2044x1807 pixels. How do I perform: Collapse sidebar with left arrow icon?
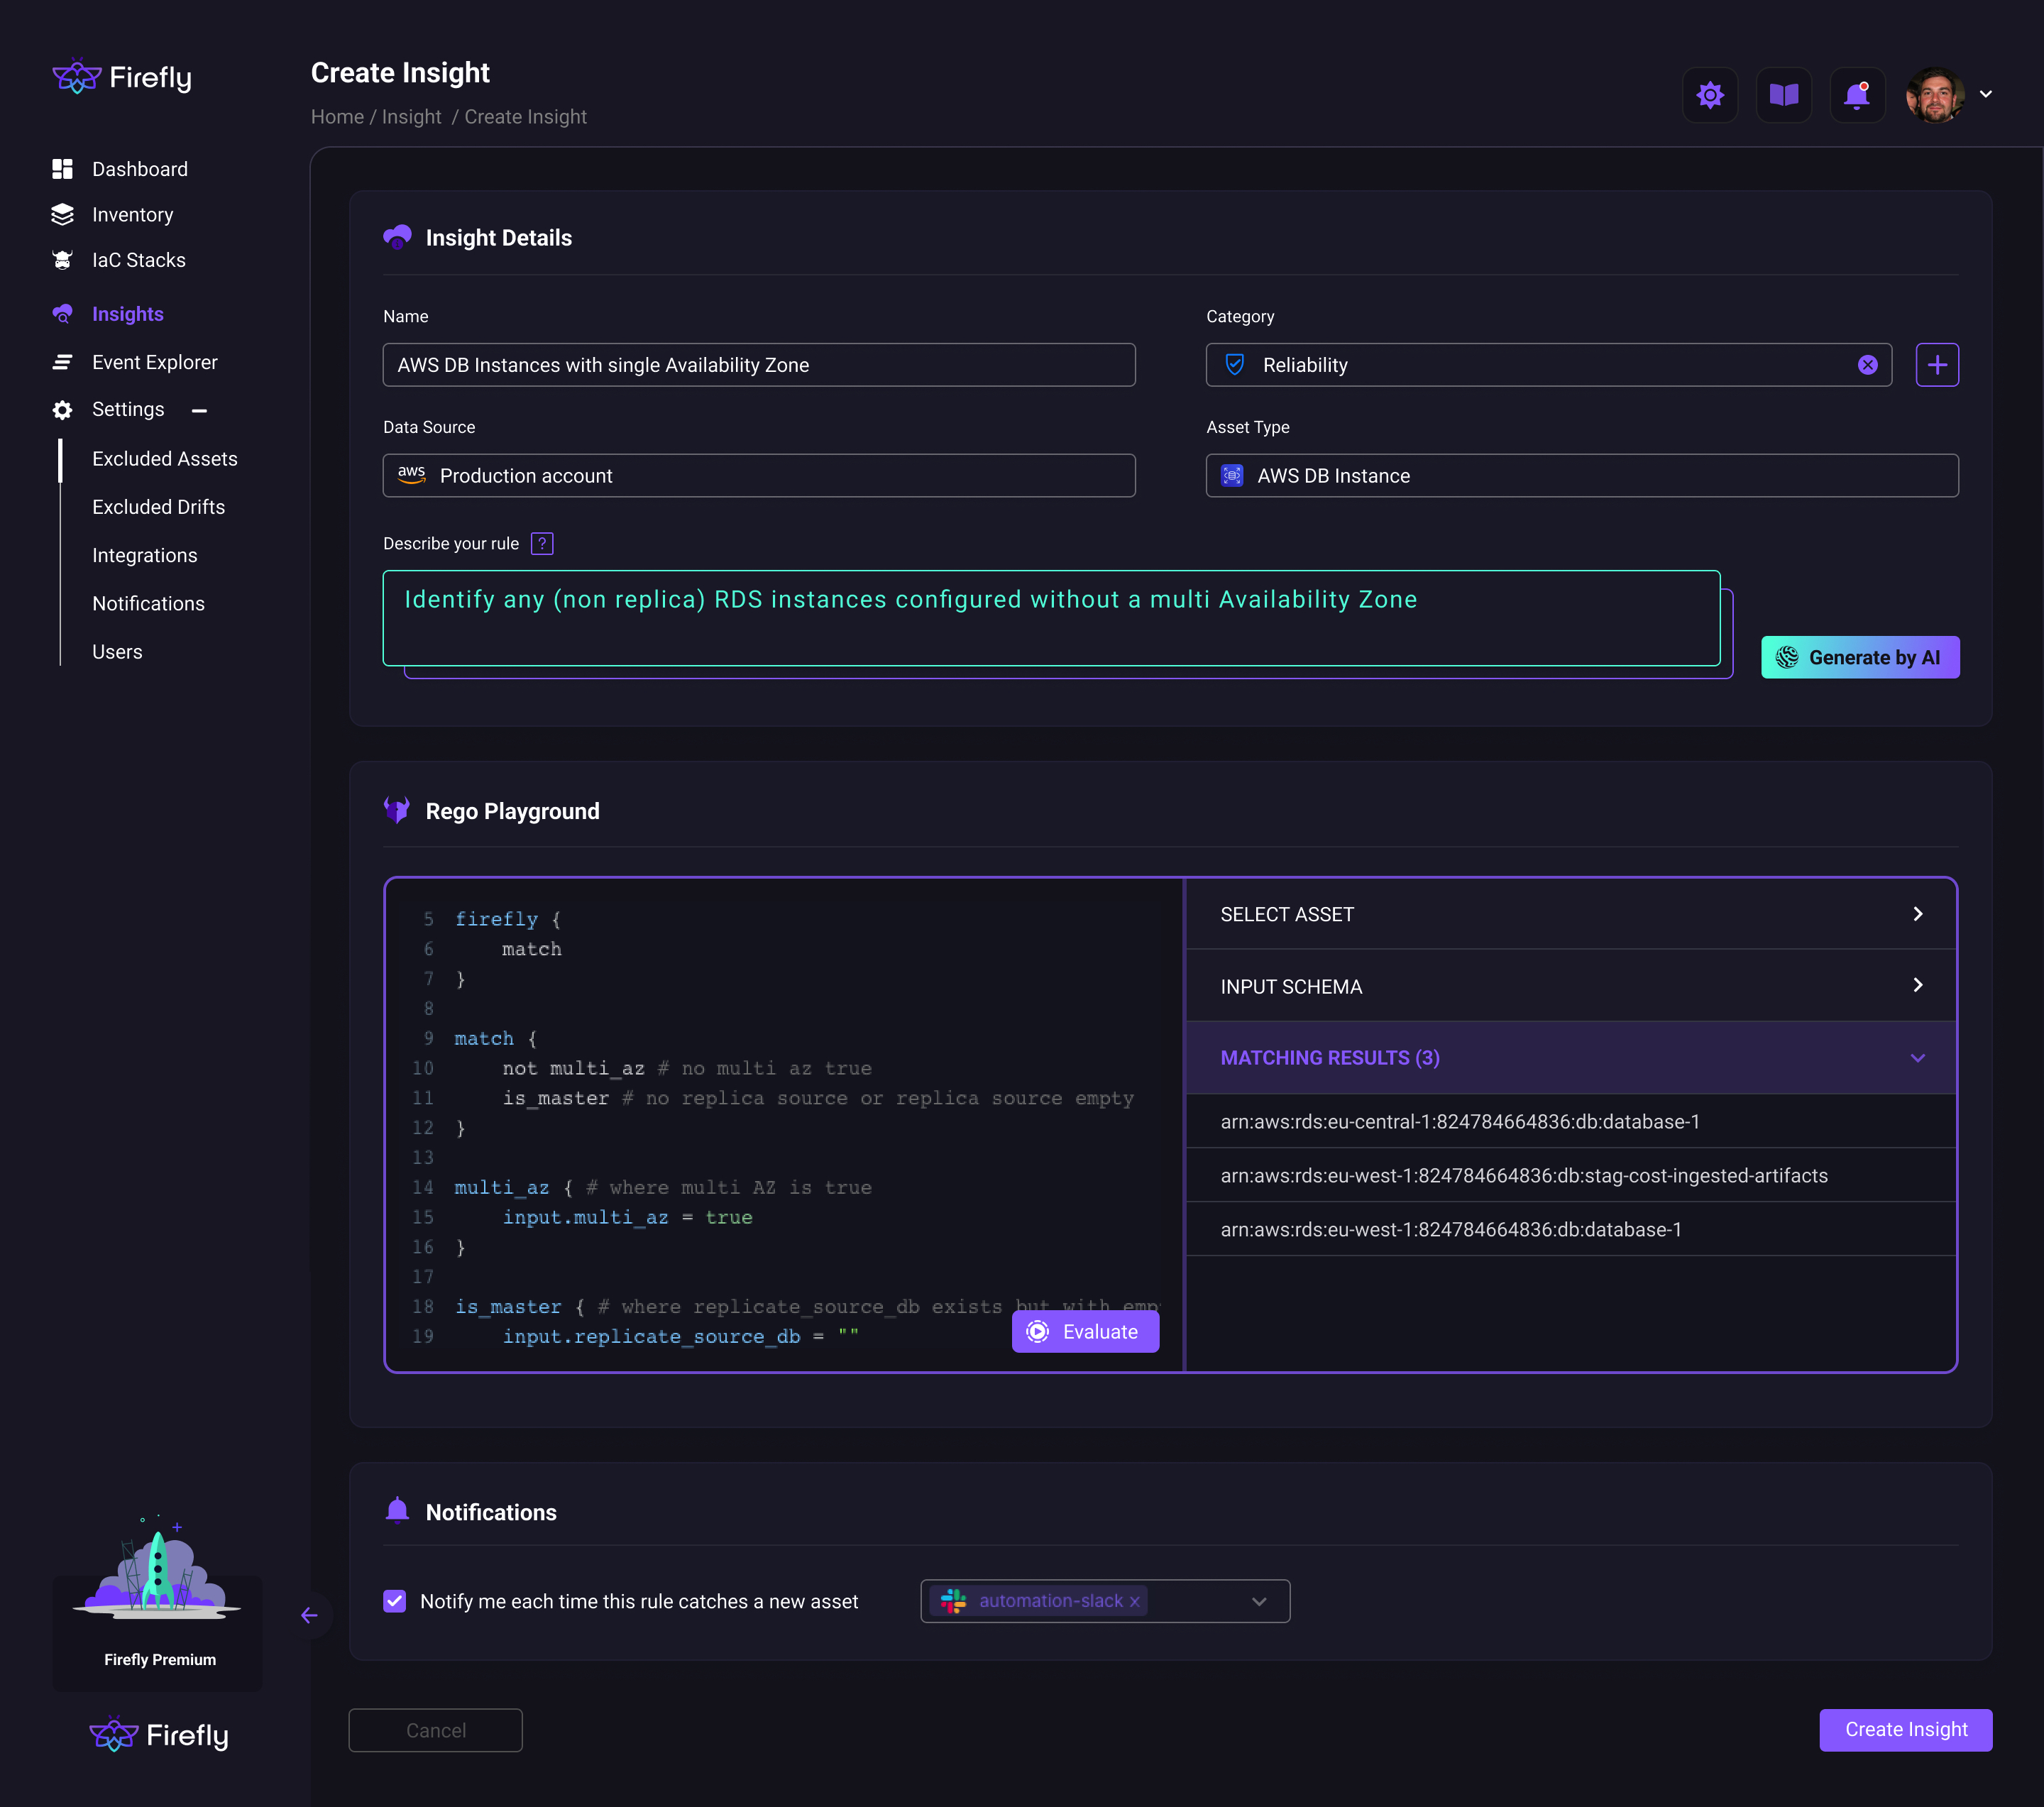[309, 1615]
